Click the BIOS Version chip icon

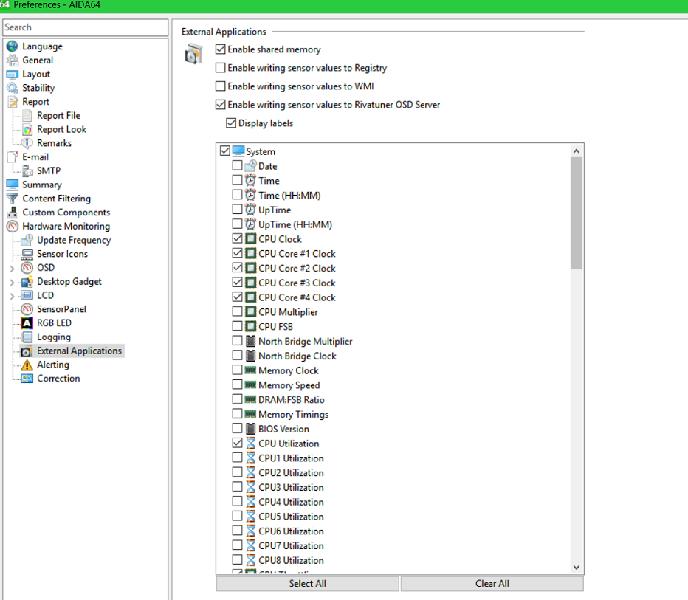coord(250,429)
